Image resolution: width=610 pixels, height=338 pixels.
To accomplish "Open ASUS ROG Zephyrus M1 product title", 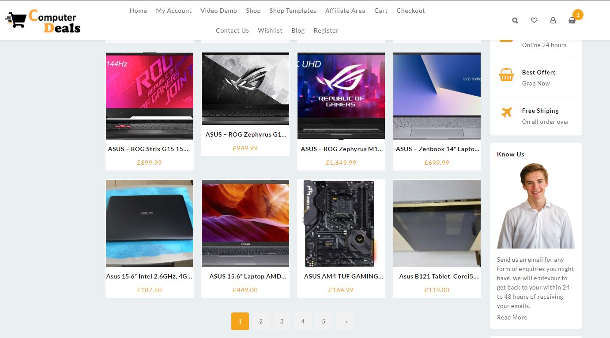I will pos(341,149).
